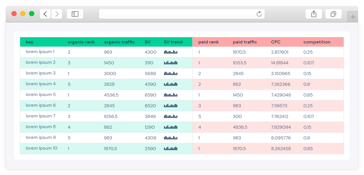Image resolution: width=364 pixels, height=175 pixels.
Task: Open the share menu icon
Action: pos(314,14)
